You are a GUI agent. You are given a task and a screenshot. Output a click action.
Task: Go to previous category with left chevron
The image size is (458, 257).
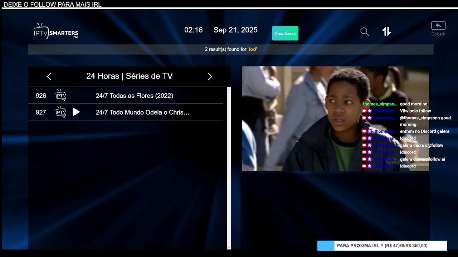point(49,76)
